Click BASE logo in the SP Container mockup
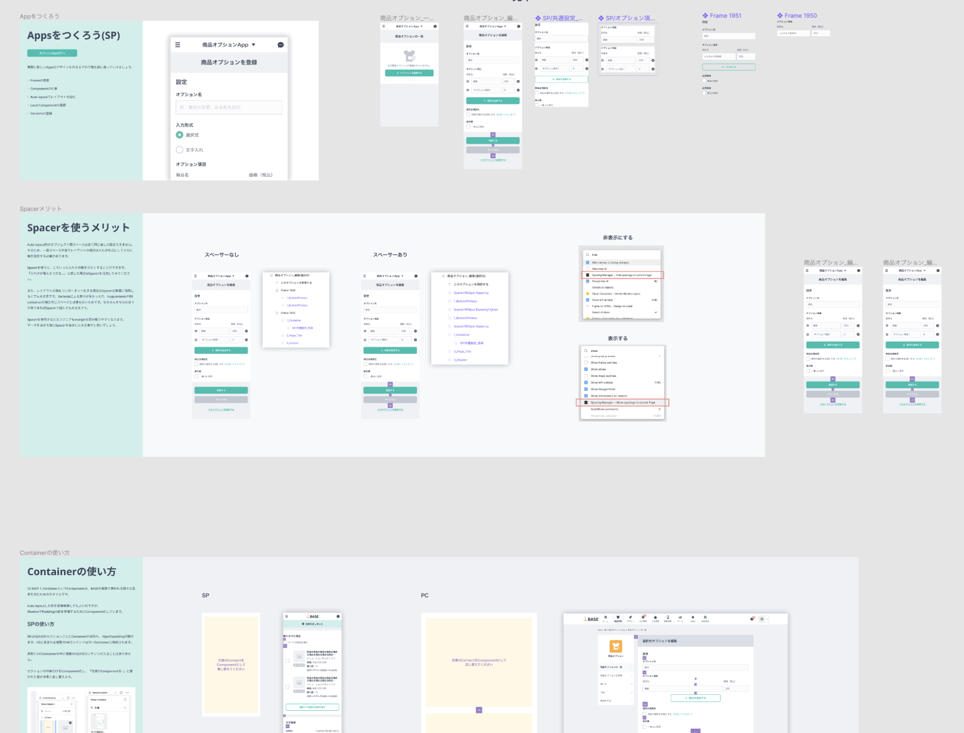 (x=312, y=617)
